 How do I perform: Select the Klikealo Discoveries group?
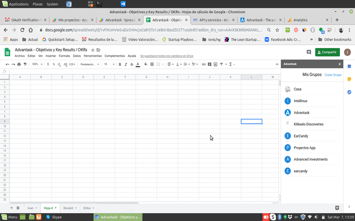tap(312, 124)
